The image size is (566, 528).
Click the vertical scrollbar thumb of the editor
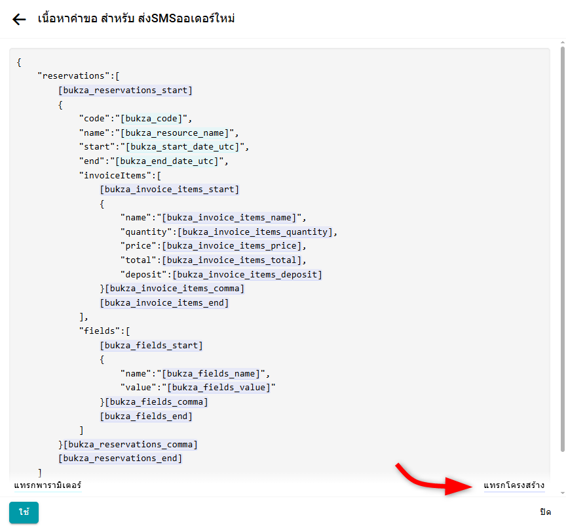pyautogui.click(x=562, y=249)
